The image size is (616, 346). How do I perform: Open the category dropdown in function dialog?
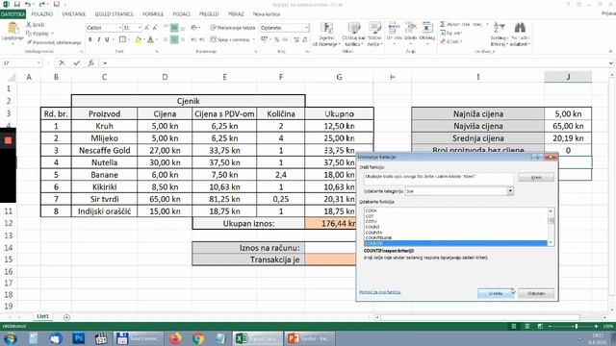[x=510, y=191]
